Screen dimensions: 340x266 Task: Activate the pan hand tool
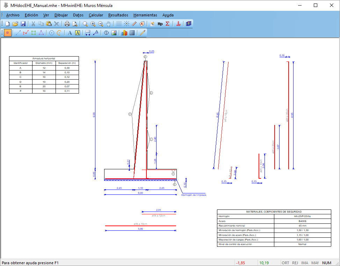[108, 24]
